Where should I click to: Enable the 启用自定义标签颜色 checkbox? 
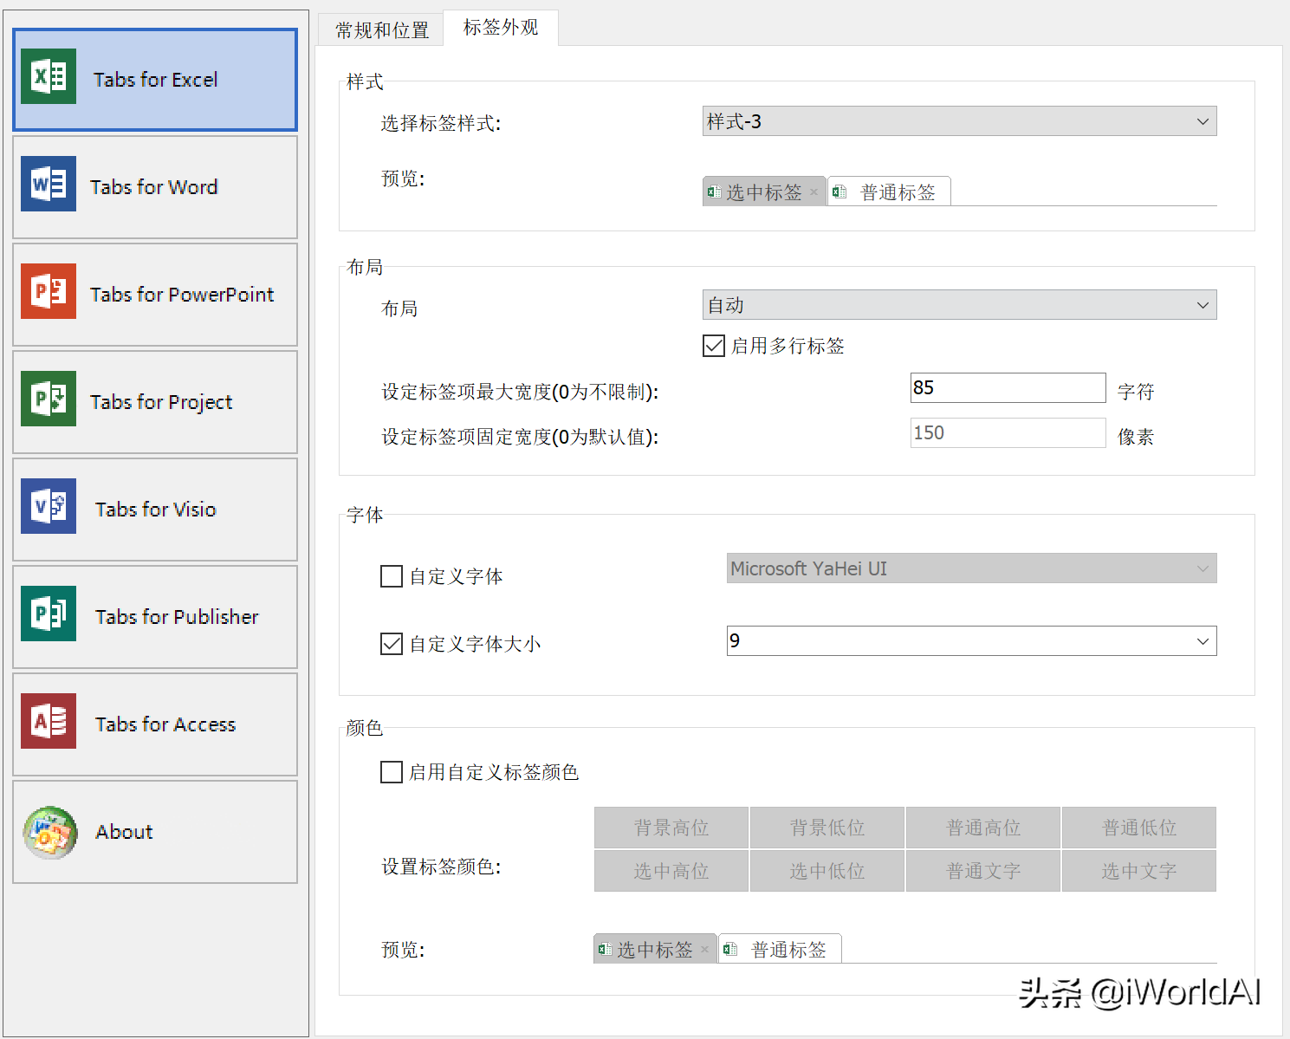(392, 772)
